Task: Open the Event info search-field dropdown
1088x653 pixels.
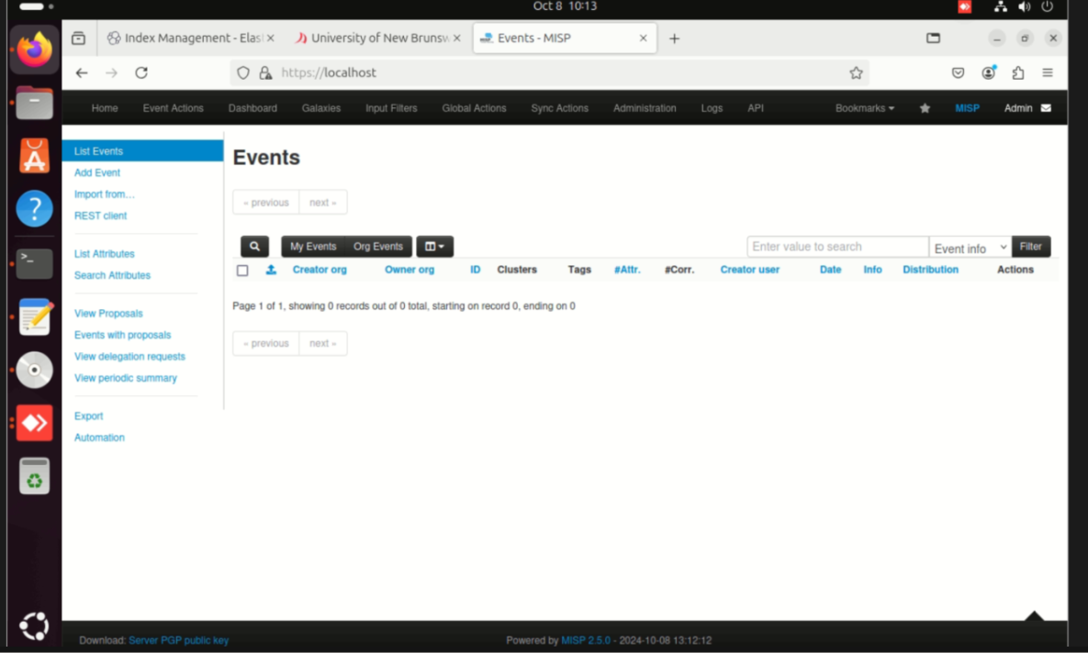Action: pos(970,248)
